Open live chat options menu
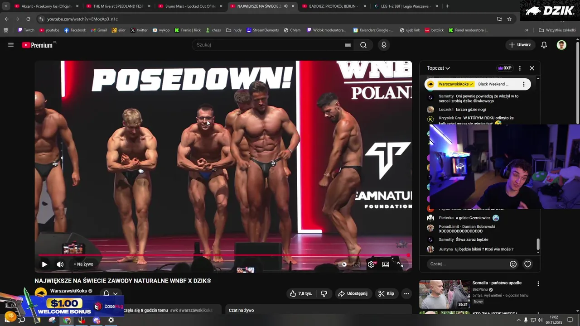 click(520, 68)
